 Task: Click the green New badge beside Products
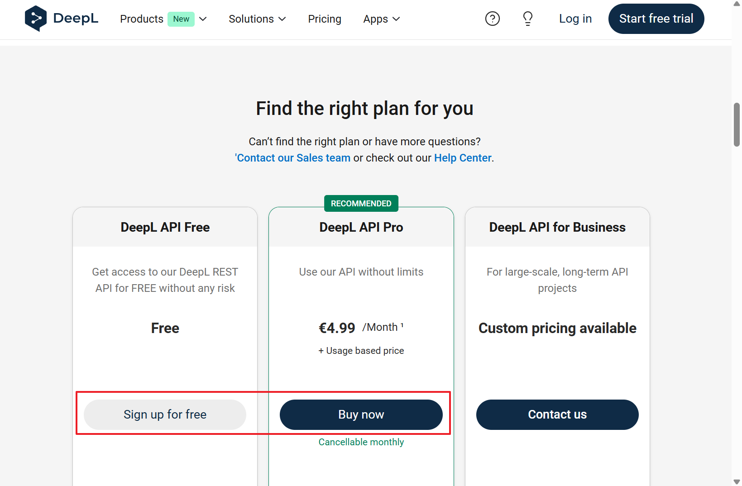pos(181,19)
